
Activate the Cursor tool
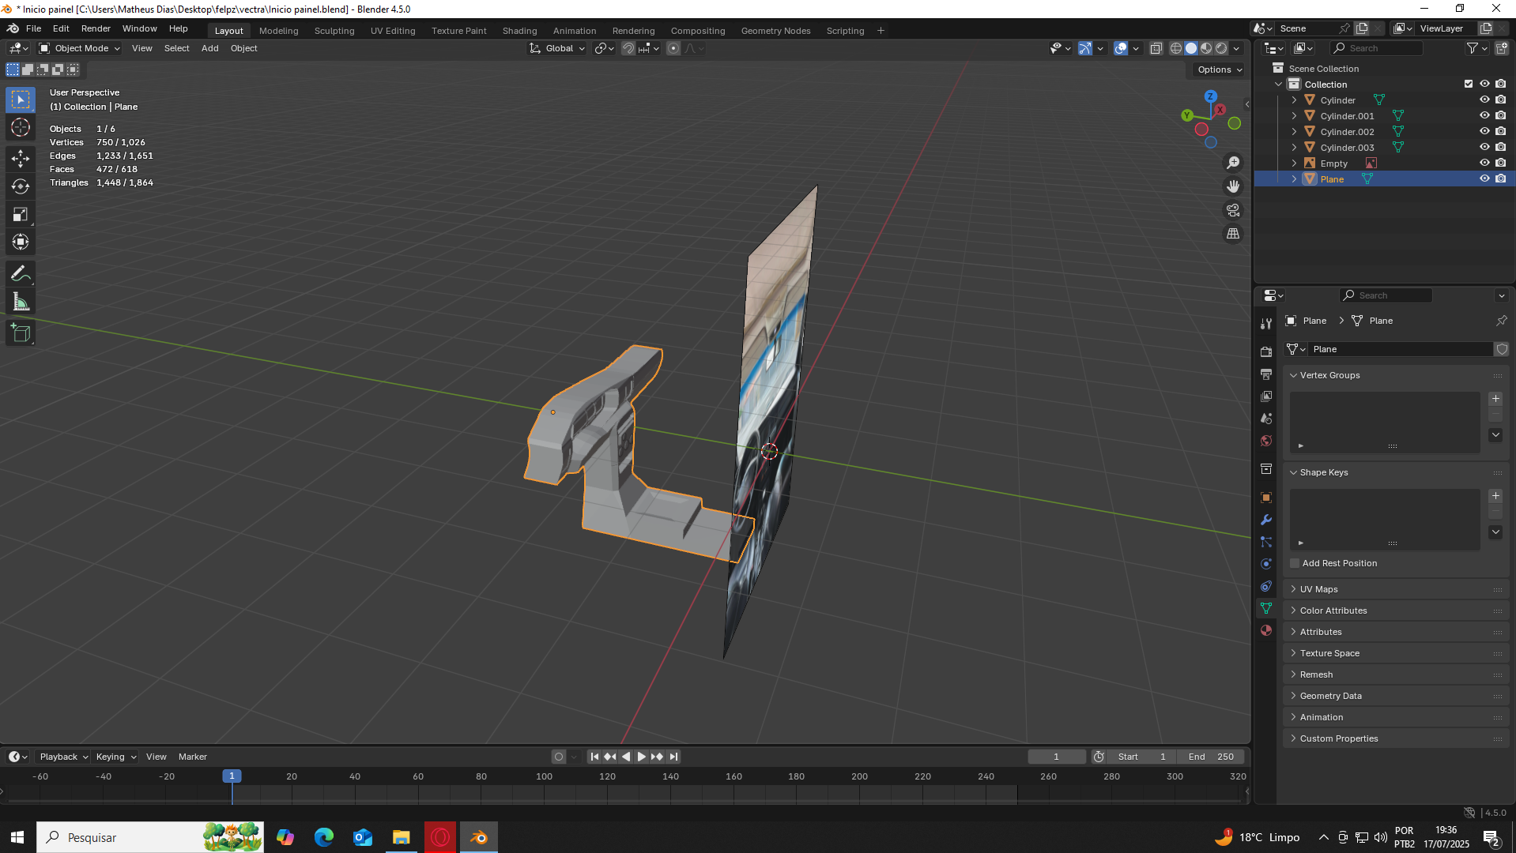(21, 127)
